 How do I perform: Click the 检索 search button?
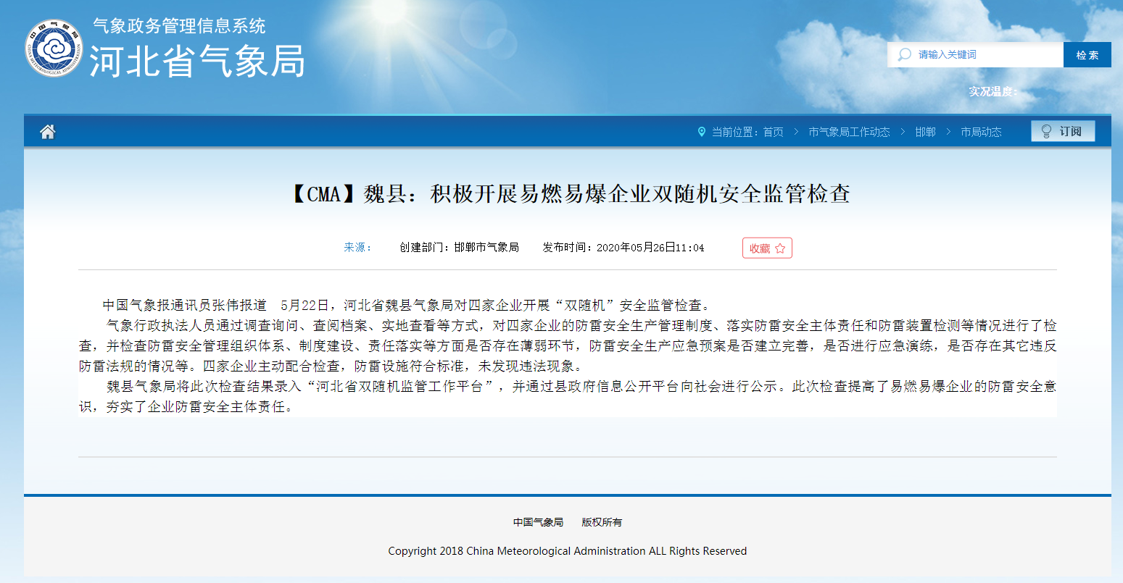[x=1087, y=54]
